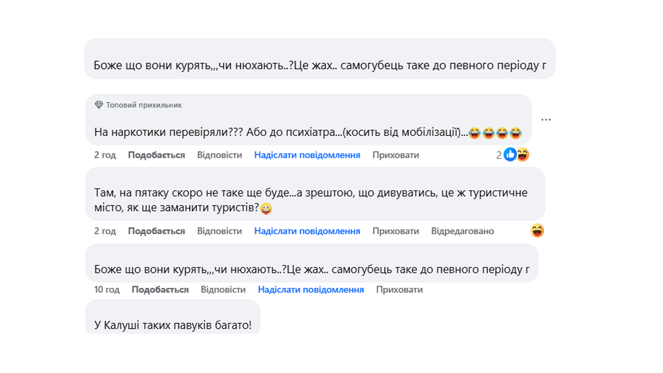Click the blue thumbs-up reaction icon
This screenshot has width=663, height=373.
pos(510,155)
